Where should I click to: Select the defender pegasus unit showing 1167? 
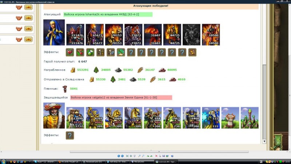pyautogui.click(x=133, y=118)
